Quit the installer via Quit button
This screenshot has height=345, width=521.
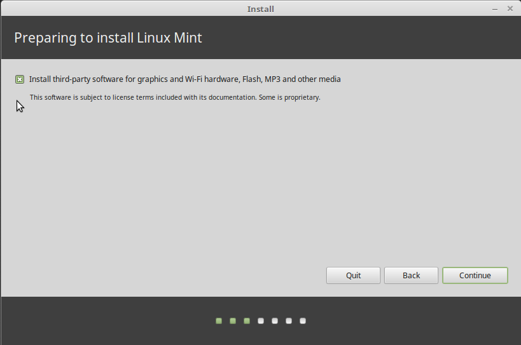tap(353, 275)
